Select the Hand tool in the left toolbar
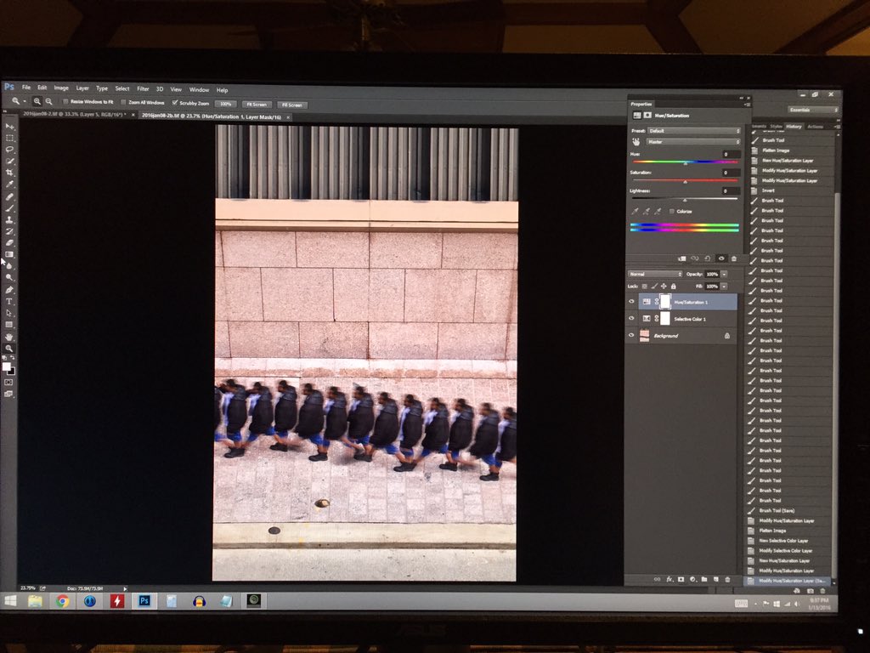 (9, 337)
